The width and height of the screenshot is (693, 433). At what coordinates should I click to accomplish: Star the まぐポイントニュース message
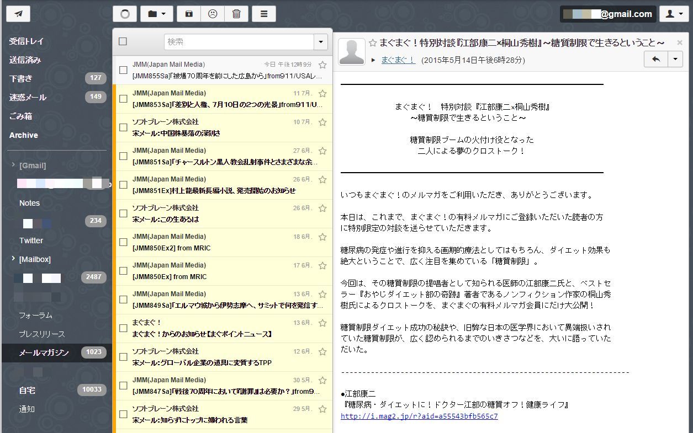pyautogui.click(x=322, y=323)
